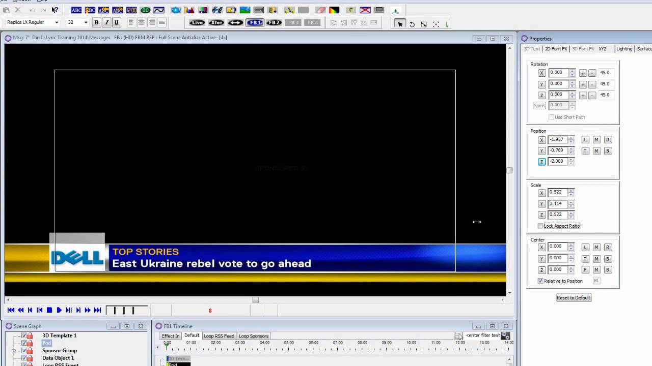Open the 12:00 clock object tool
Image resolution: width=652 pixels, height=366 pixels.
[x=131, y=10]
